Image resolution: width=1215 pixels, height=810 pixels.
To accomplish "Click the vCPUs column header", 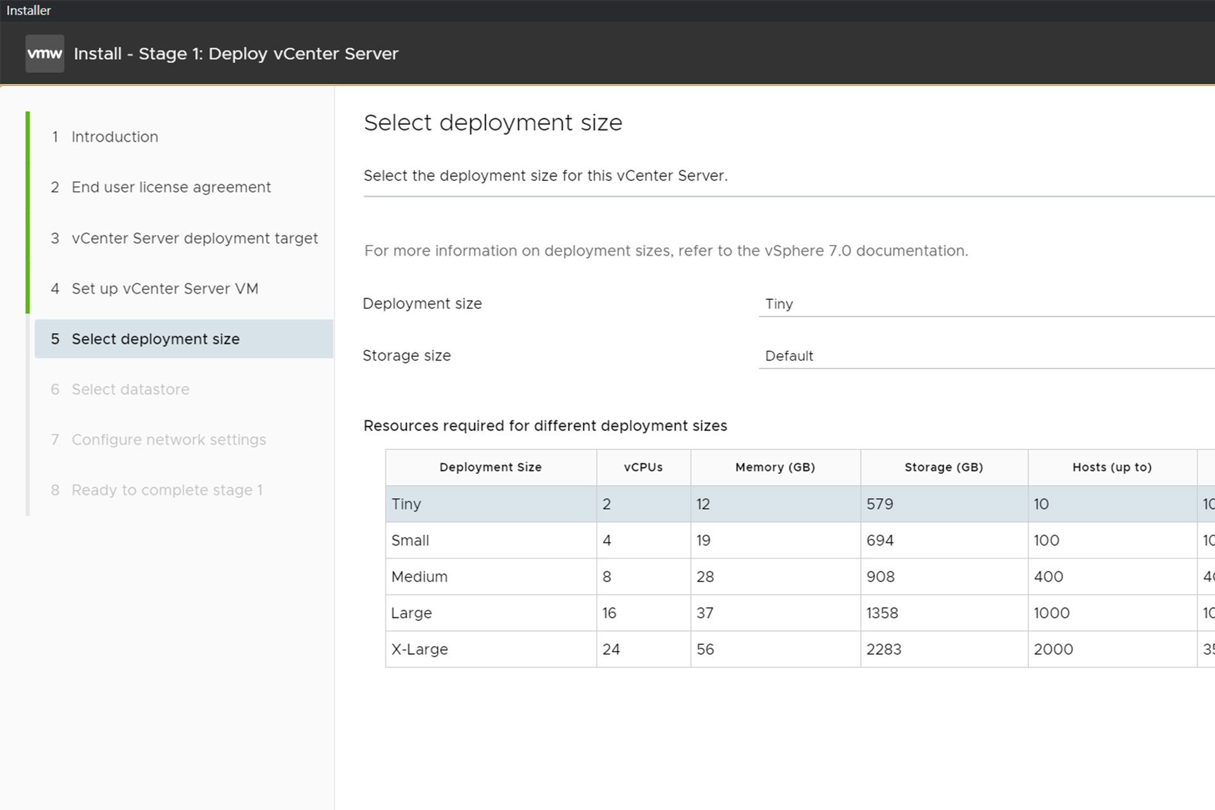I will pos(644,468).
